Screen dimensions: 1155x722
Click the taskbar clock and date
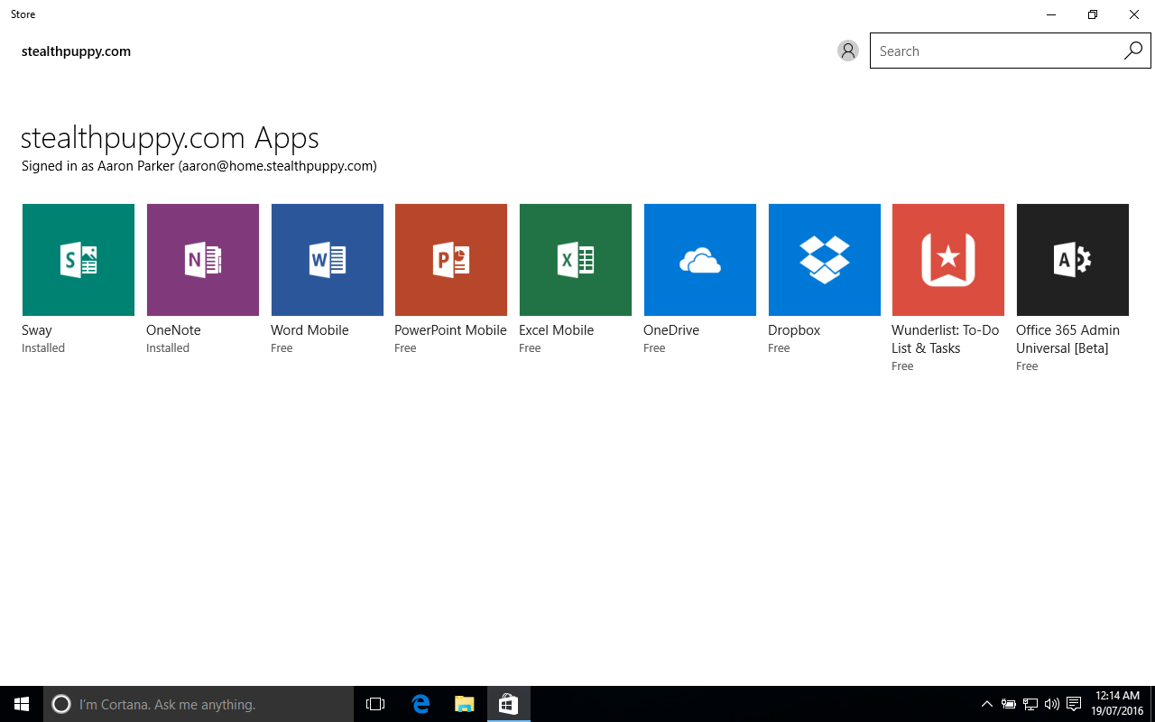1119,704
